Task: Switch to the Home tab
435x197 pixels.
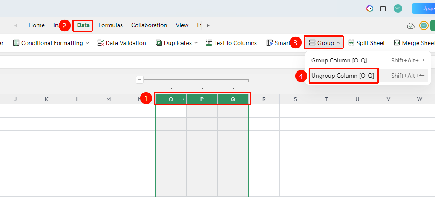Action: [x=37, y=25]
